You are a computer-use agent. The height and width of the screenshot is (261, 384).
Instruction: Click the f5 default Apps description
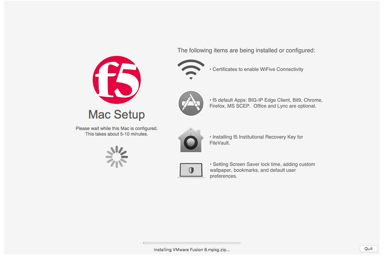[x=266, y=103]
